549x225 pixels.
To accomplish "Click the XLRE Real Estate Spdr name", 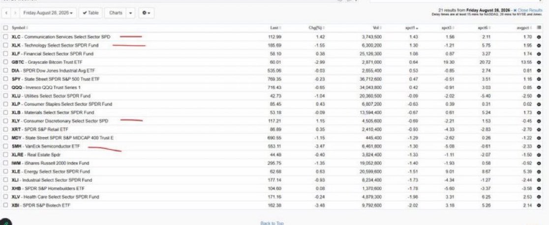I will (36, 155).
